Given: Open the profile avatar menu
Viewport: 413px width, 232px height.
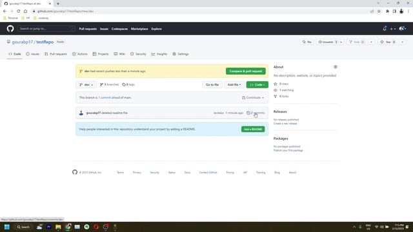Looking at the screenshot, I should (403, 28).
